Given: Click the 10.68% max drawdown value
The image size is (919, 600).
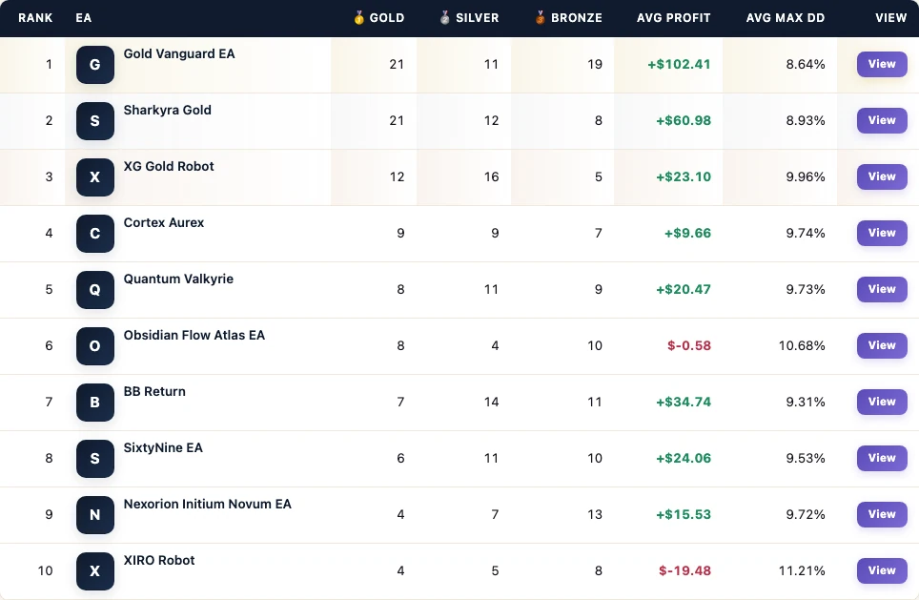Looking at the screenshot, I should pyautogui.click(x=802, y=346).
